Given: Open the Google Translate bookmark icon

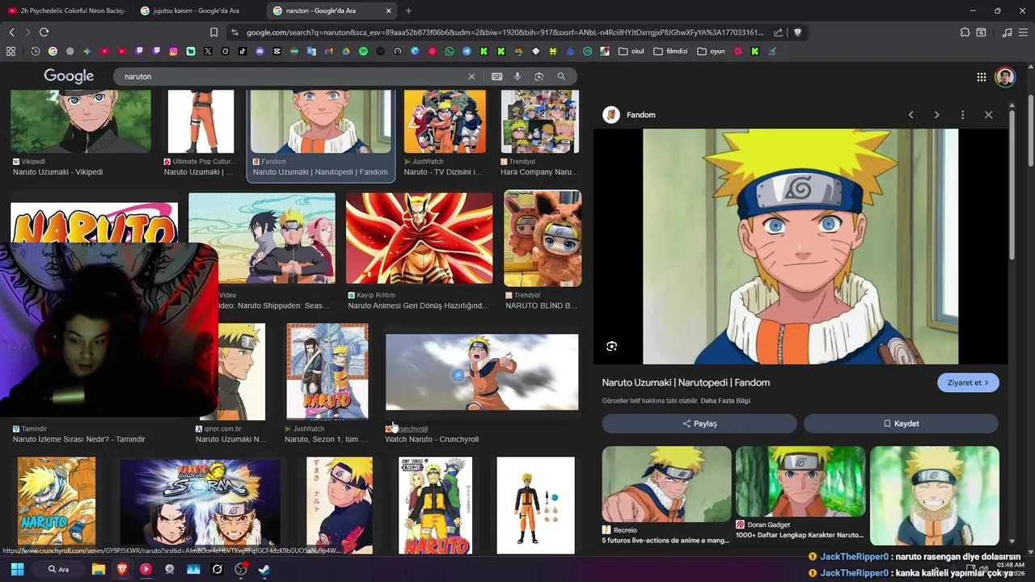Looking at the screenshot, I should tap(311, 51).
